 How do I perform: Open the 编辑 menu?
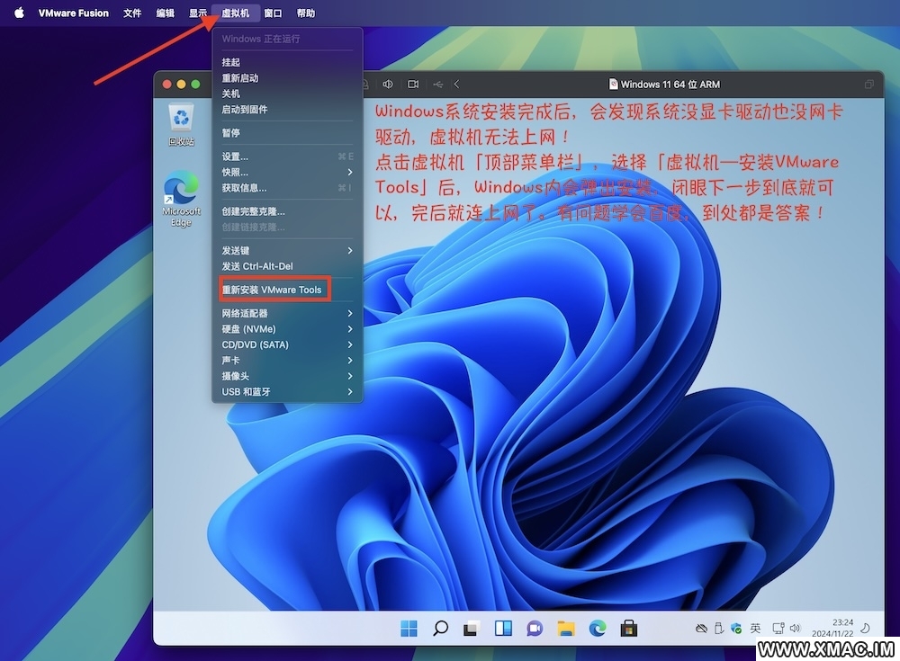[x=166, y=13]
